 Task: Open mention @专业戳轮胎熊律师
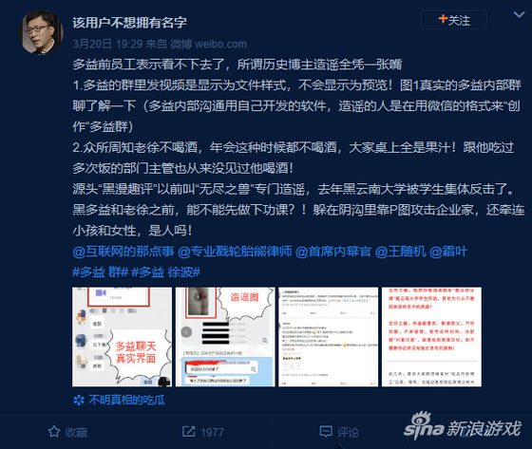pyautogui.click(x=235, y=252)
